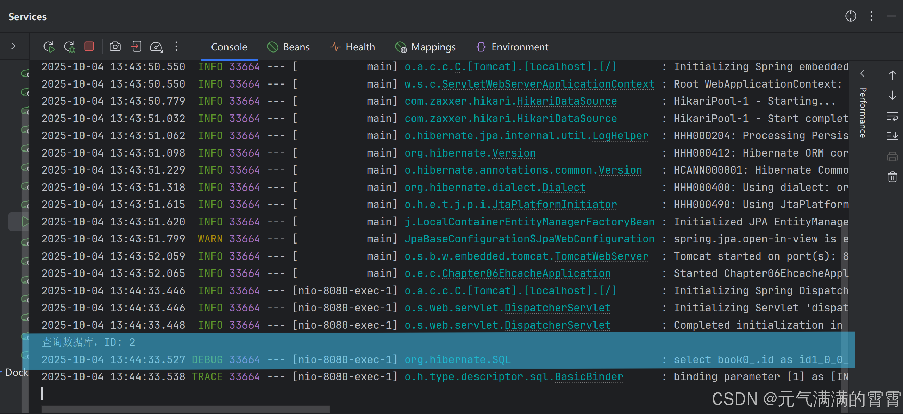Open Services panel options menu
Image resolution: width=903 pixels, height=414 pixels.
pos(871,16)
